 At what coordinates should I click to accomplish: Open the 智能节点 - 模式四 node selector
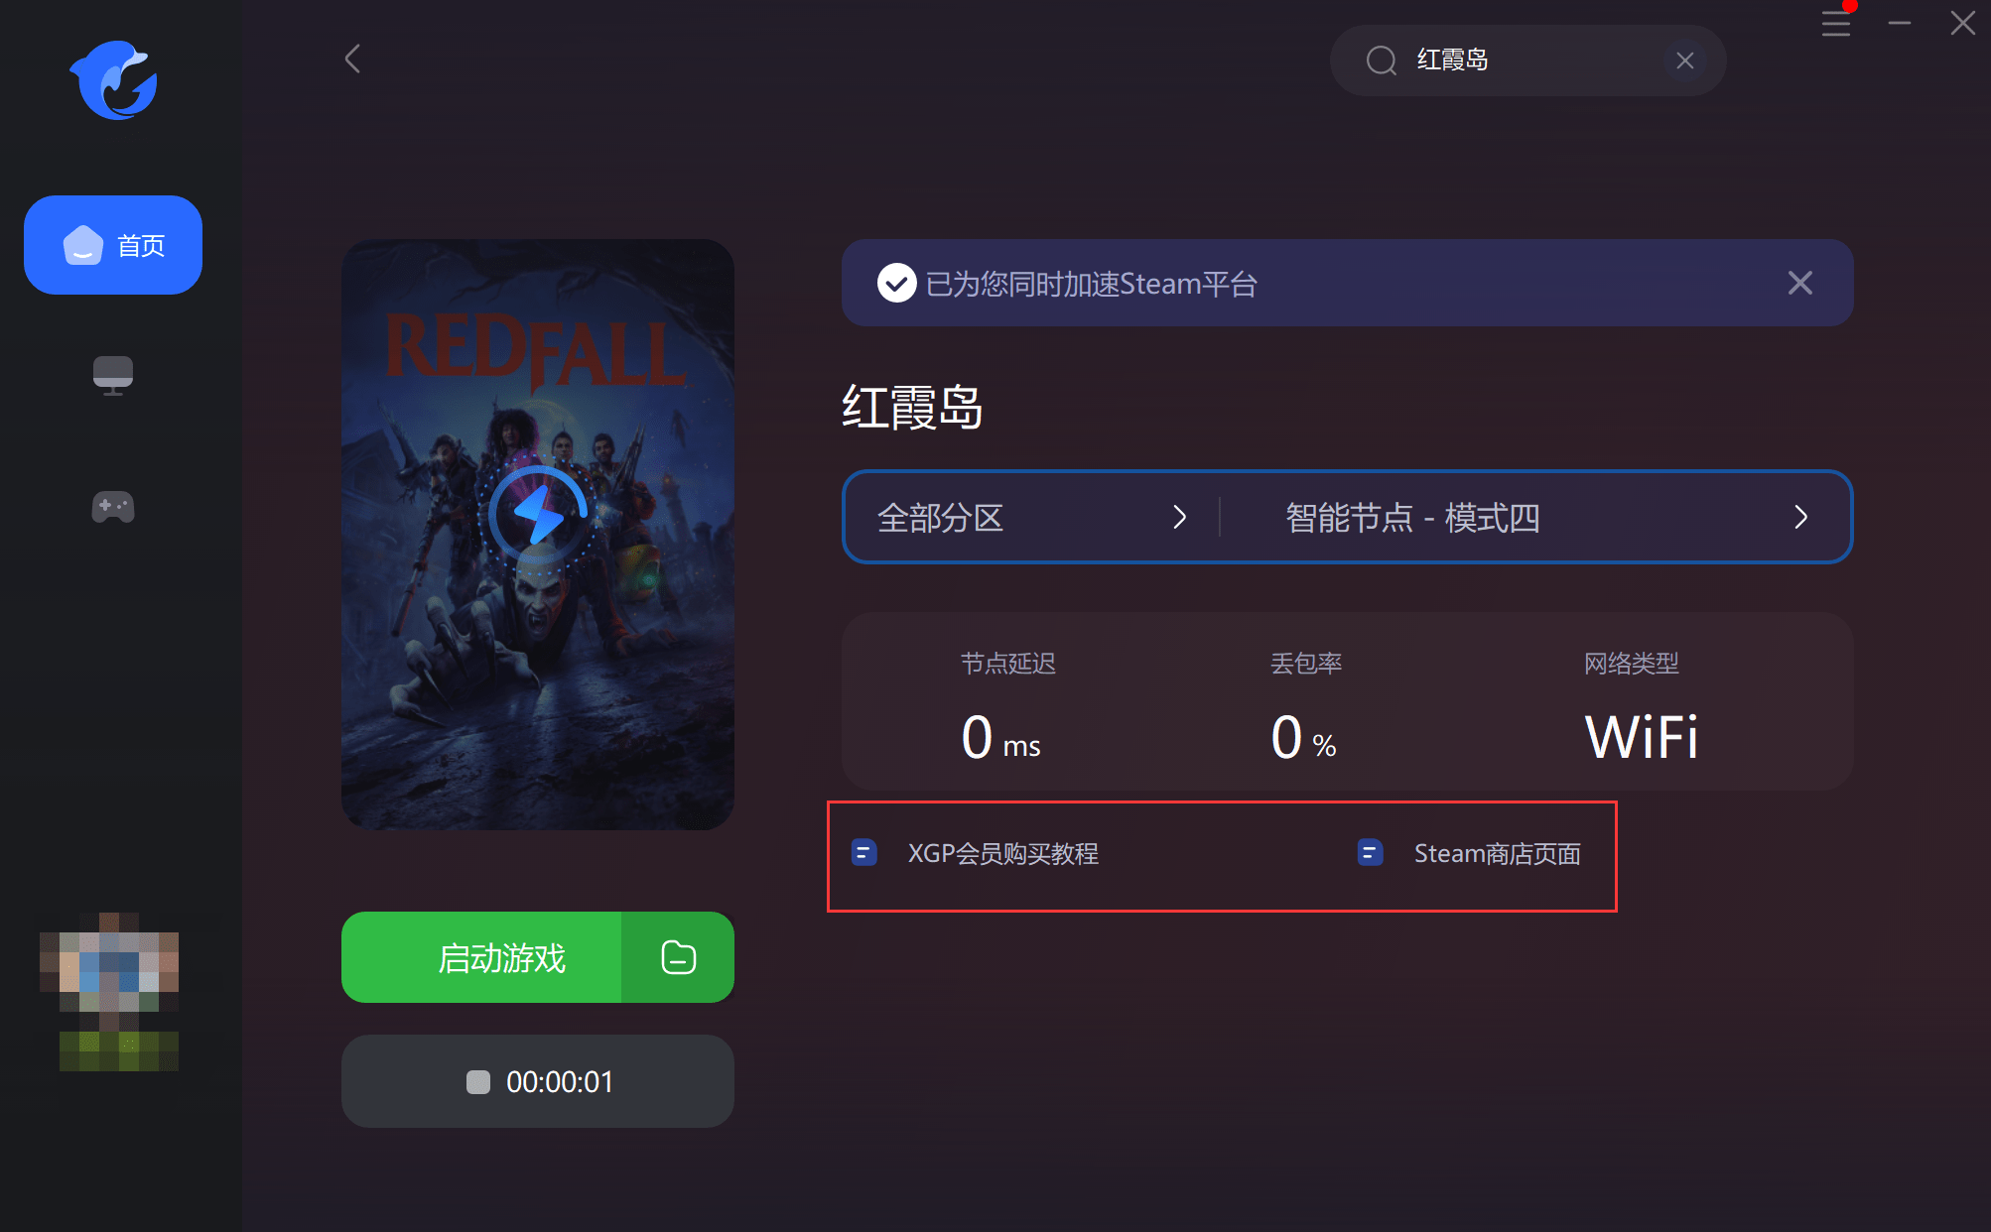coord(1535,517)
